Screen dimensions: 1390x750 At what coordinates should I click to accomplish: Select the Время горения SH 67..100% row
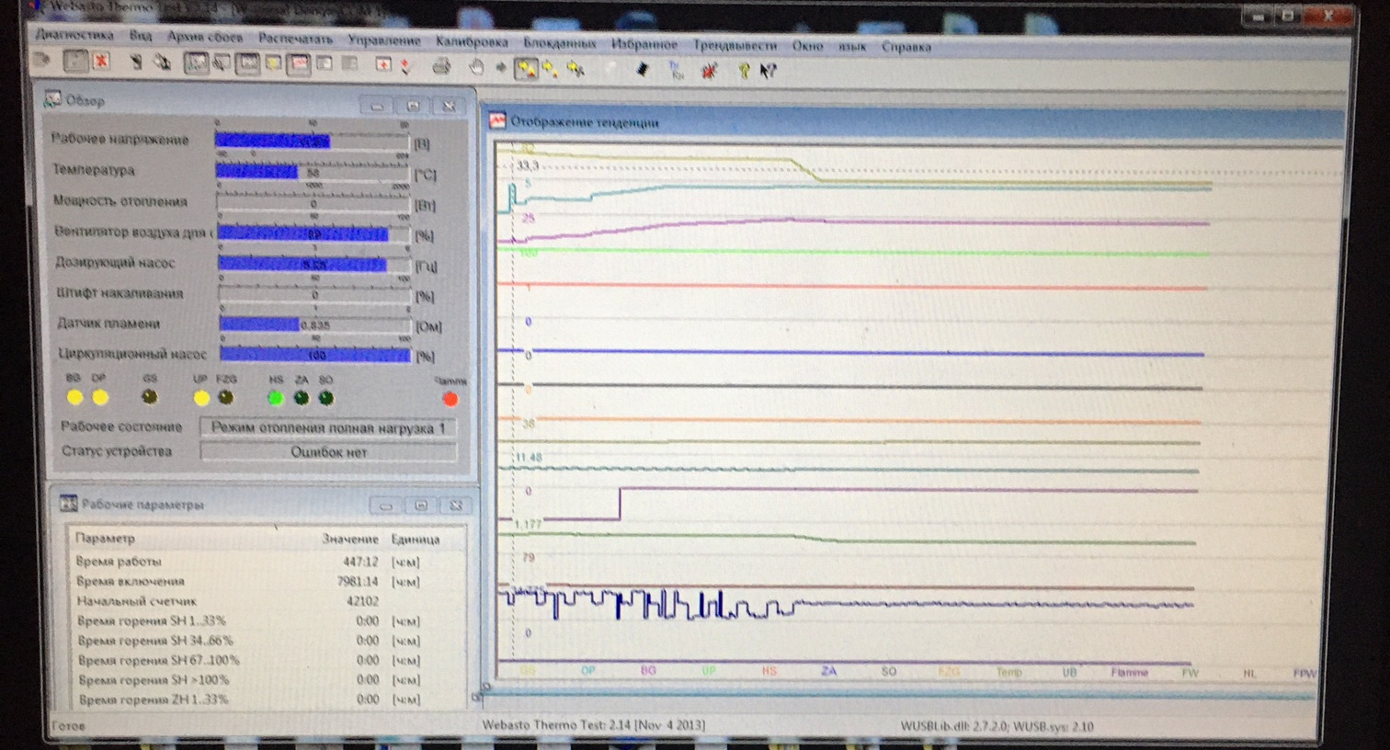tap(248, 660)
